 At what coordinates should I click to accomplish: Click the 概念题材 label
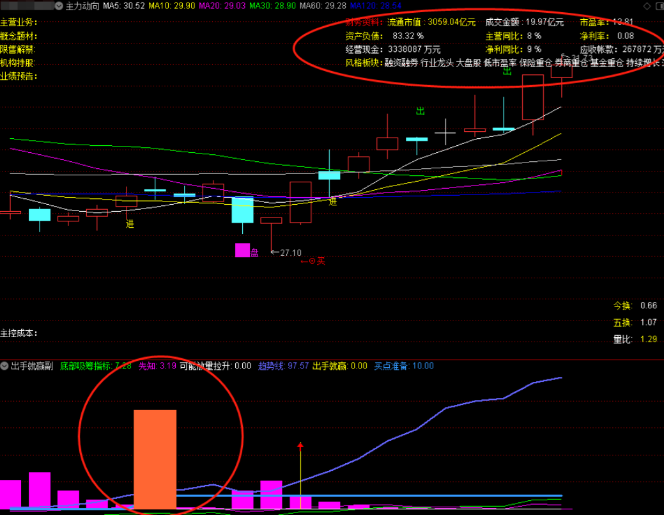(x=19, y=36)
